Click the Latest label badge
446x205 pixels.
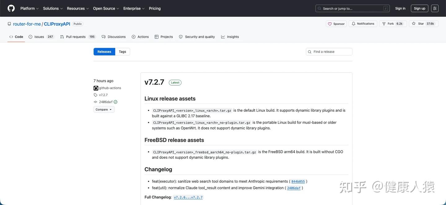pyautogui.click(x=175, y=82)
